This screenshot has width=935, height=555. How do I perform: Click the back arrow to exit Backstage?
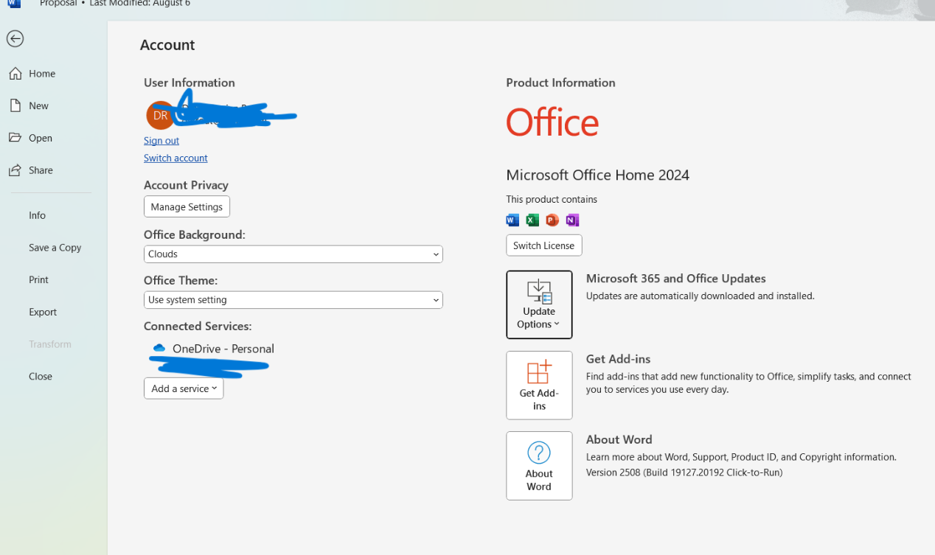[15, 39]
